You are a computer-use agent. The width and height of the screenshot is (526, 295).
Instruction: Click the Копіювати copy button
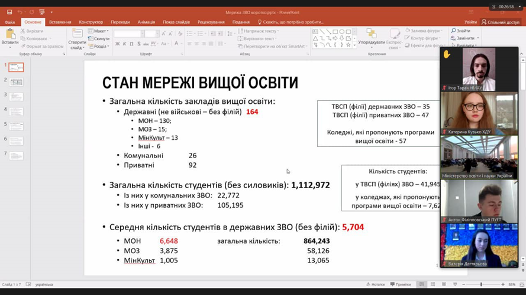(x=34, y=38)
